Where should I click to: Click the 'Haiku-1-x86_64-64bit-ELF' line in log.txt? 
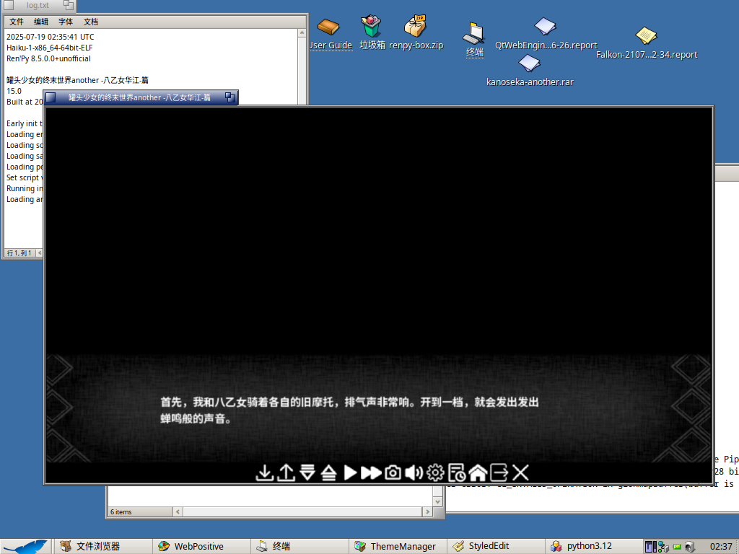50,48
